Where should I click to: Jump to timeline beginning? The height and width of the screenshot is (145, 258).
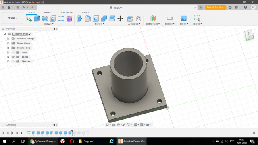pos(3,133)
